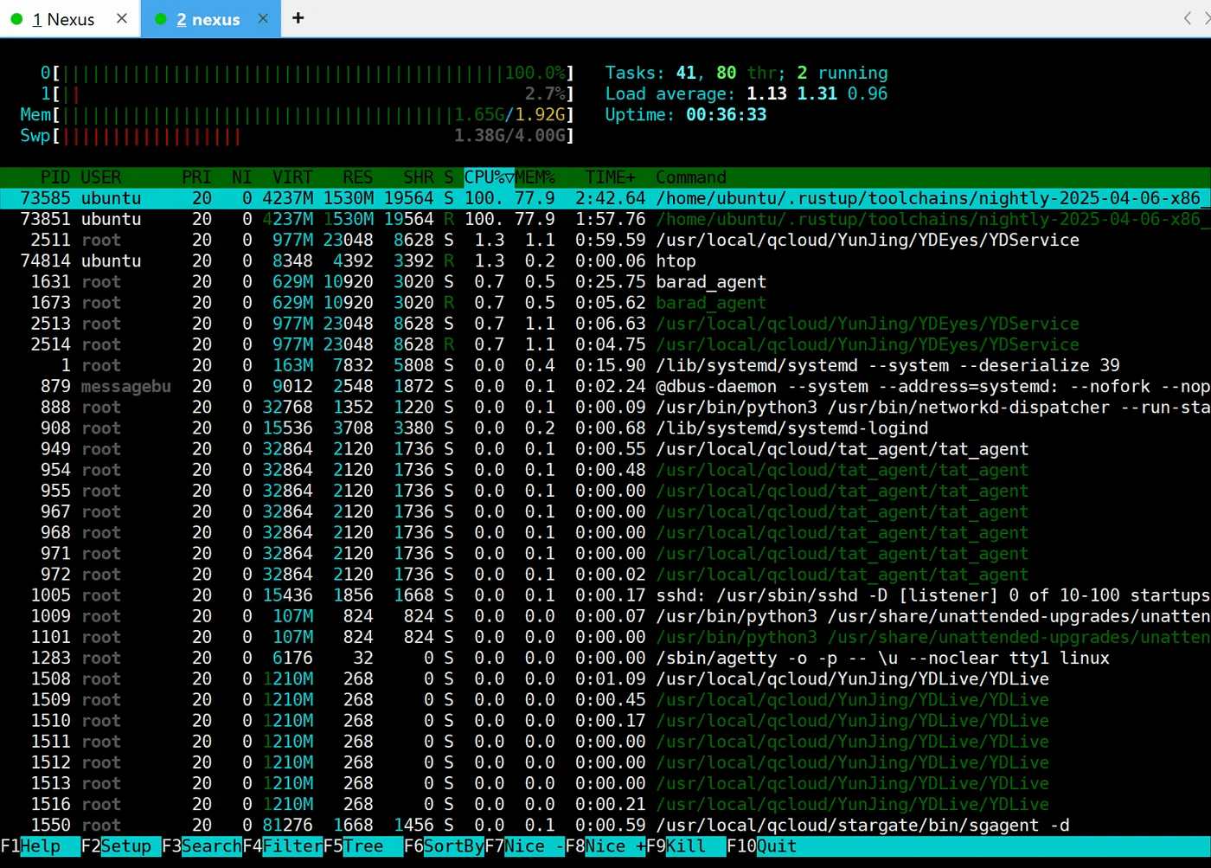The image size is (1211, 868).
Task: Sort by CPU% column header
Action: pos(489,177)
